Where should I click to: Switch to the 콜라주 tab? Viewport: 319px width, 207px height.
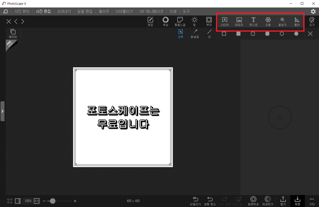coord(104,11)
